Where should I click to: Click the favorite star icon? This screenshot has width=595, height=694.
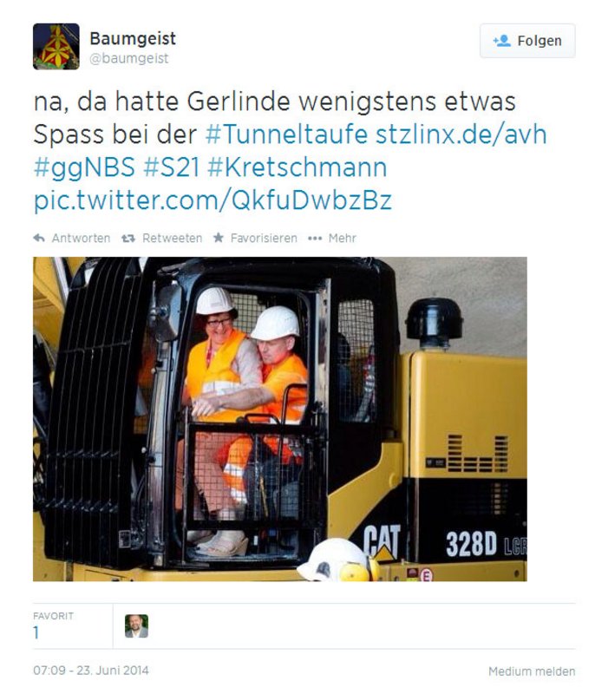tap(219, 238)
